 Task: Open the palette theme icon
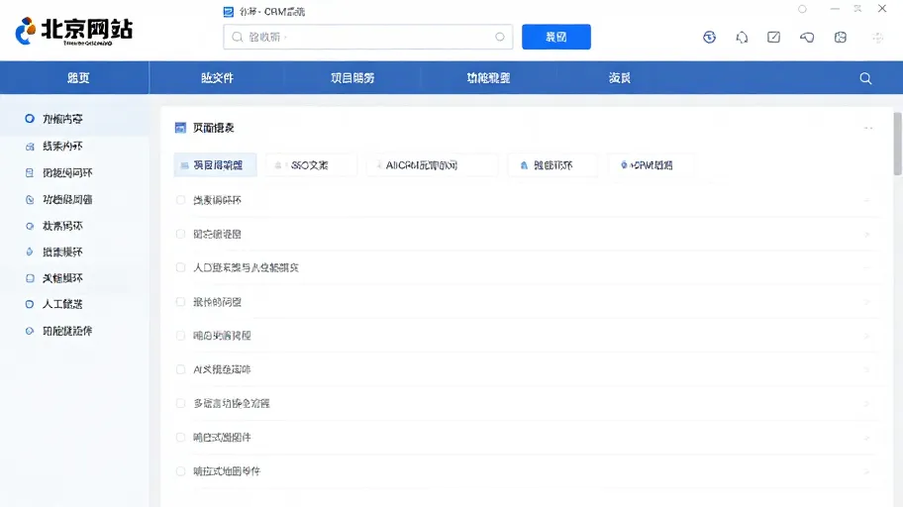[x=841, y=38]
